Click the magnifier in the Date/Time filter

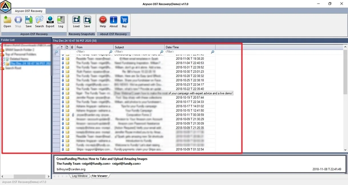[x=212, y=52]
